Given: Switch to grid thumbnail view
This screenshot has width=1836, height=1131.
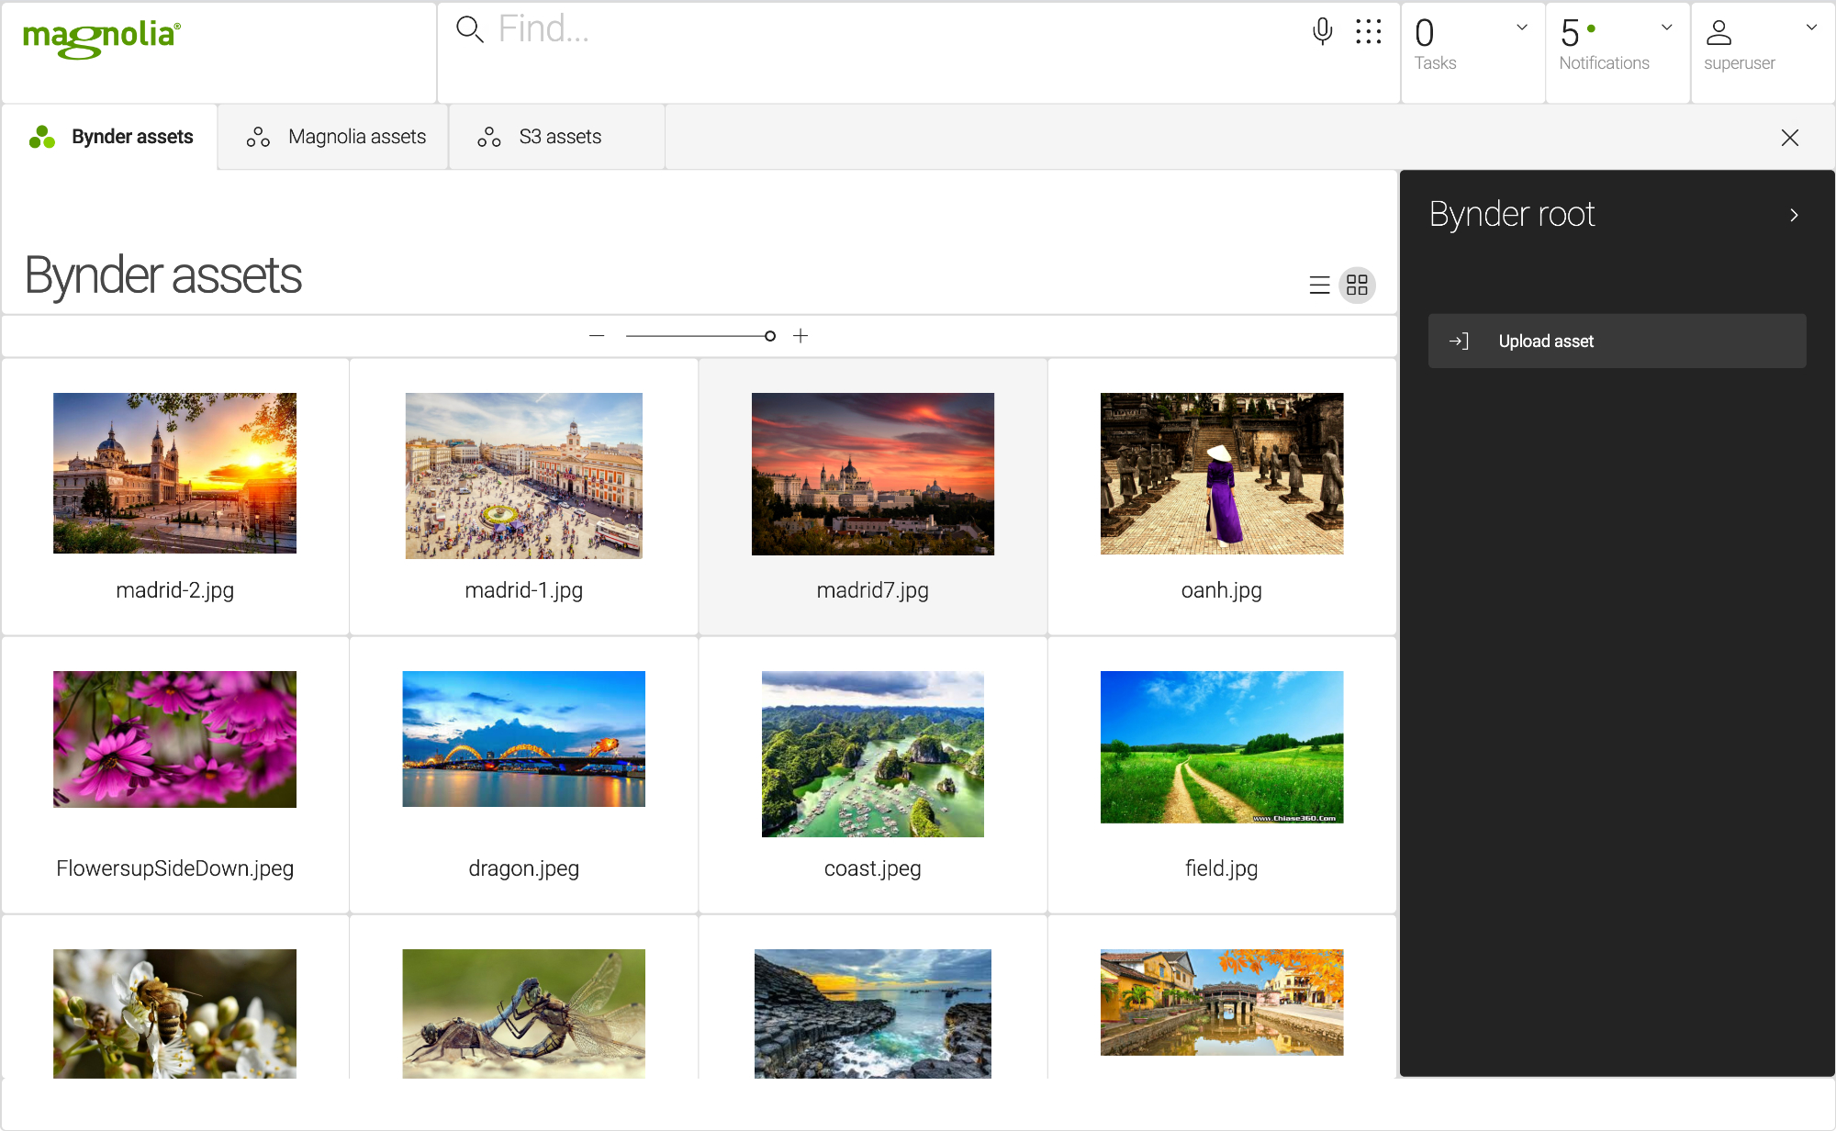Looking at the screenshot, I should click(1357, 286).
